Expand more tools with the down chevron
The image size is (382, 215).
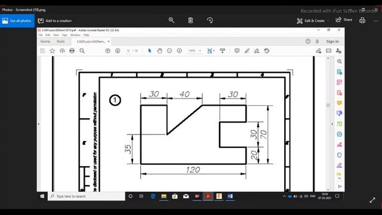coord(340,179)
